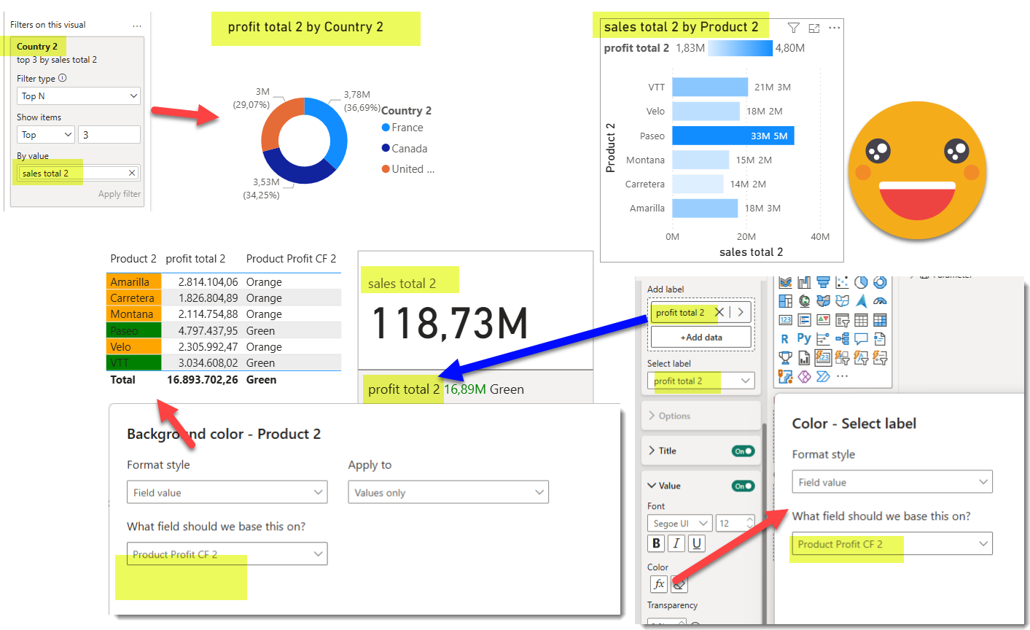Choose the Gauge visualization icon
The height and width of the screenshot is (630, 1030).
point(880,301)
